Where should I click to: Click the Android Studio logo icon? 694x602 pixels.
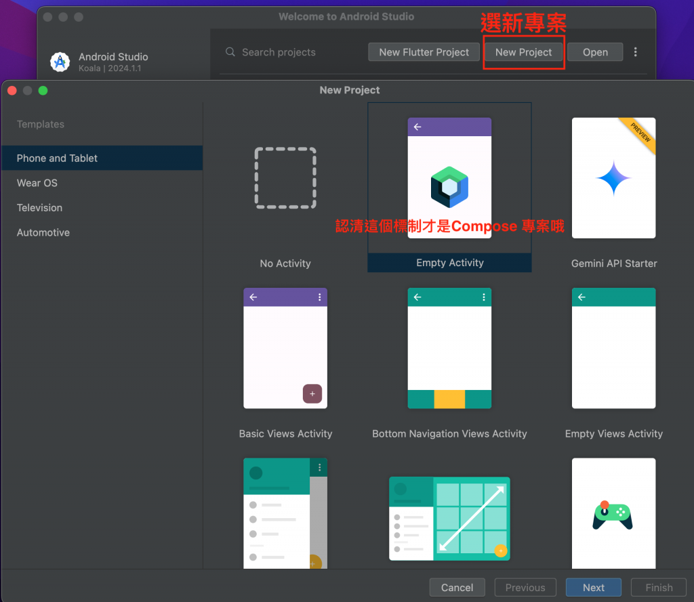pos(60,62)
